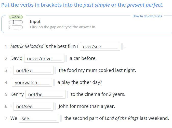Image resolution: width=172 pixels, height=128 pixels.
Task: Focus the never/drive input gap
Action: [44, 58]
